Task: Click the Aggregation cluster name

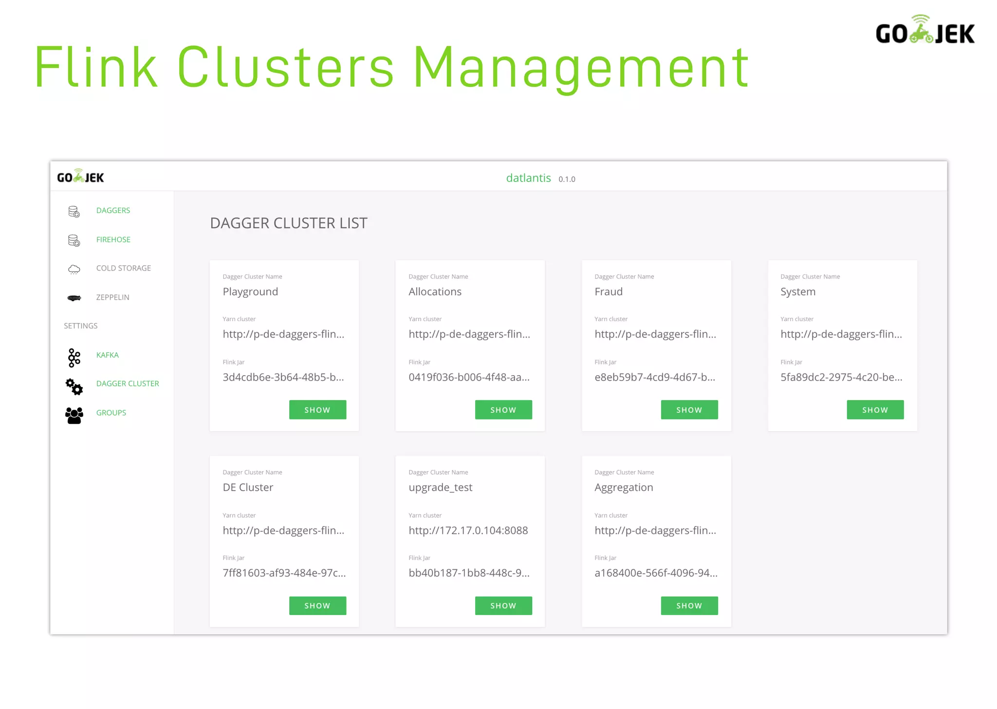Action: [624, 488]
